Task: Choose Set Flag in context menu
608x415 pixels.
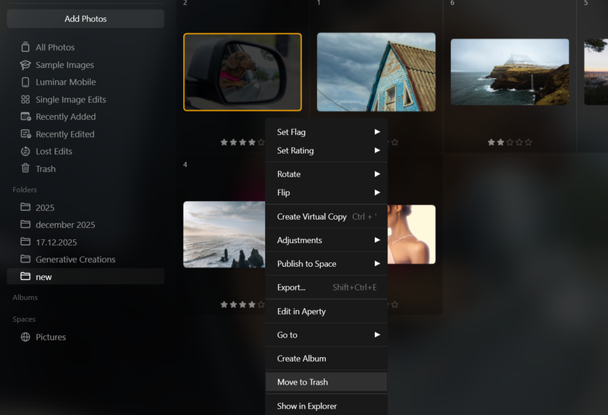Action: 326,132
